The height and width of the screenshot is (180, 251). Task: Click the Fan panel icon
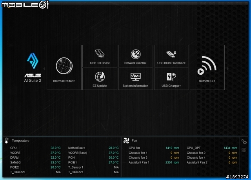click(126, 141)
